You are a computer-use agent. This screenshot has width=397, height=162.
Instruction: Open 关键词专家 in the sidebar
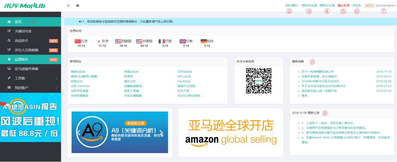coord(30,31)
